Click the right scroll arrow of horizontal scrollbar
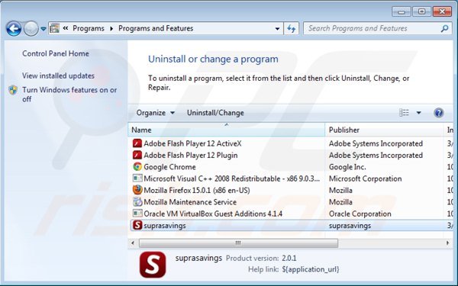Viewport: 458px width, 286px height. click(447, 243)
